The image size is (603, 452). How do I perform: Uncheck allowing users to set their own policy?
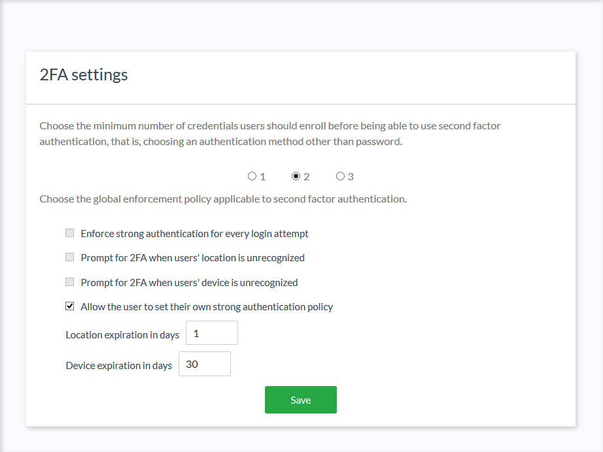click(69, 306)
